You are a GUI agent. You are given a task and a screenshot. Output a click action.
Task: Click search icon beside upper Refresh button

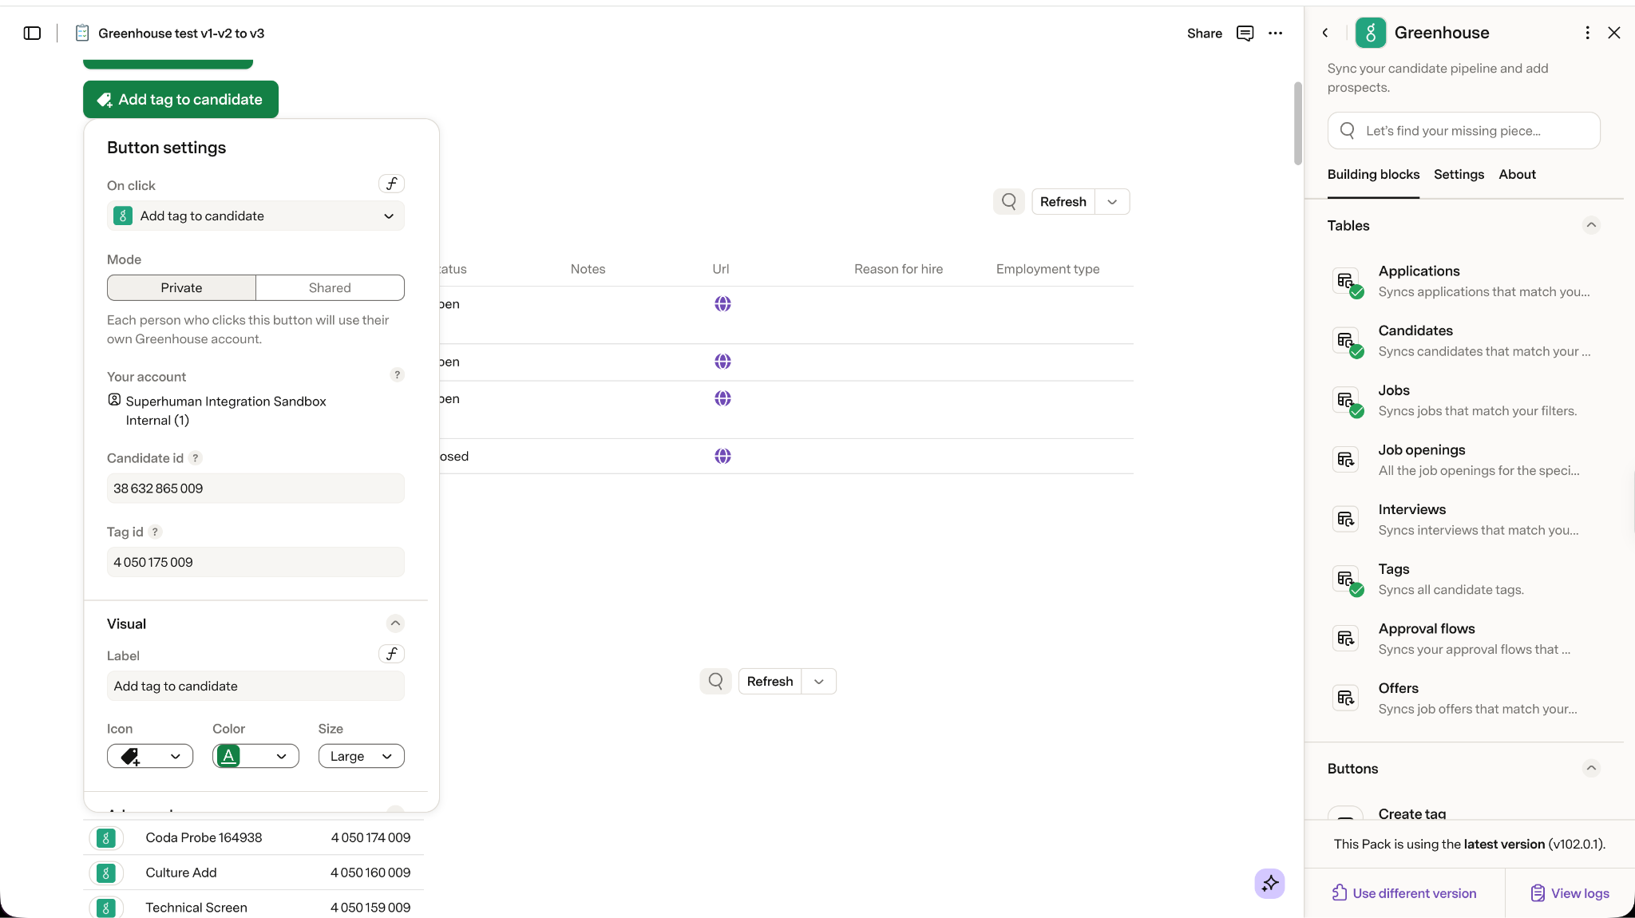pos(1009,202)
